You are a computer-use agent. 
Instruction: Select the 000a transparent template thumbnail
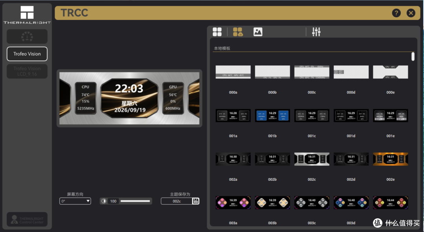[x=233, y=72]
